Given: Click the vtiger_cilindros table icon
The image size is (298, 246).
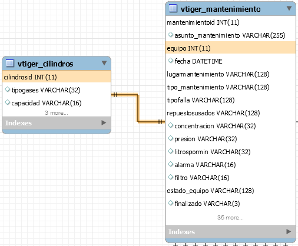Looking at the screenshot, I should click(10, 63).
